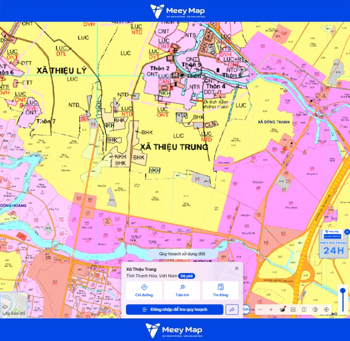This screenshot has width=350, height=341.
Task: Zoom in with the plus icon
Action: 271,310
